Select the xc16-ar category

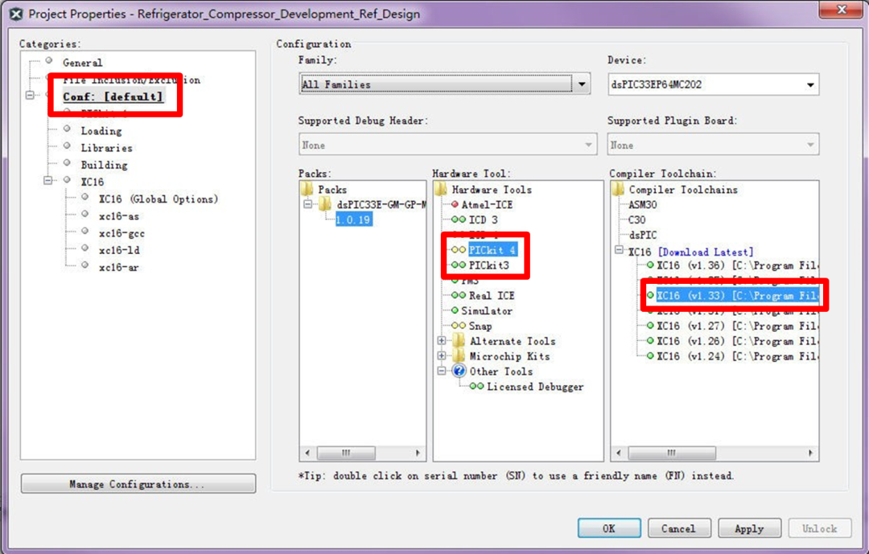(119, 267)
